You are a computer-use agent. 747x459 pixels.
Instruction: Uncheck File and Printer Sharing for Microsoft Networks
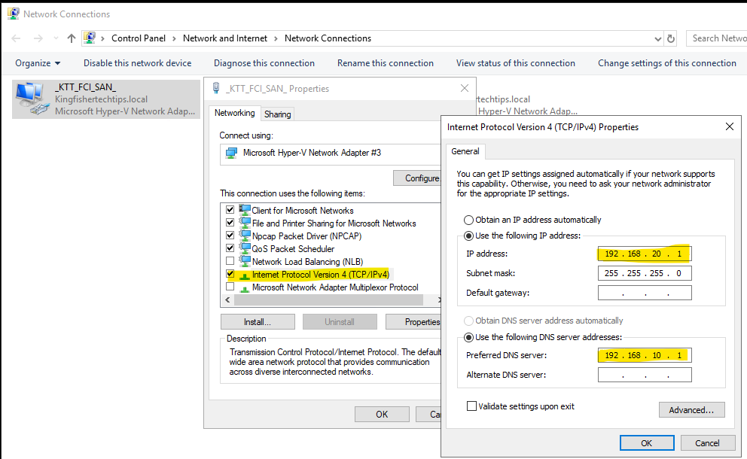(230, 223)
